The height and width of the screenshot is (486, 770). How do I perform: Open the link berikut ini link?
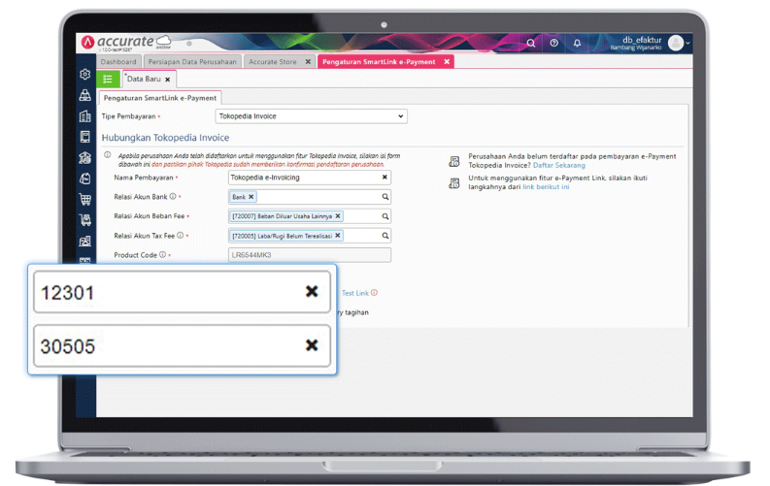pyautogui.click(x=546, y=187)
